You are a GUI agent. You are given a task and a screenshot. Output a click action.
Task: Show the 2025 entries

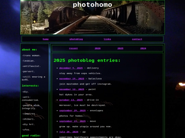120,48
